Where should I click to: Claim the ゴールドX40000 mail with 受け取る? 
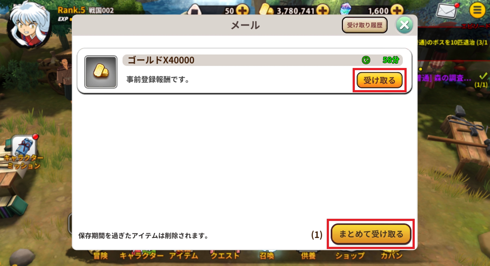pyautogui.click(x=379, y=80)
